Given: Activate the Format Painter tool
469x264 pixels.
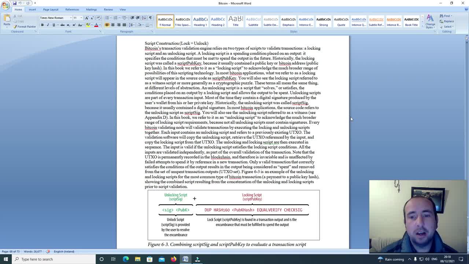Looking at the screenshot, I should (x=25, y=26).
